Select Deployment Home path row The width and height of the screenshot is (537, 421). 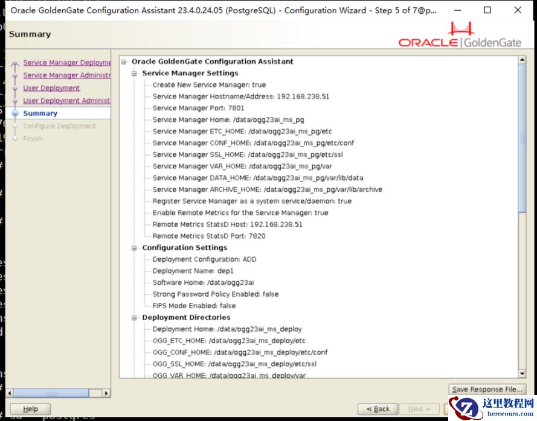coord(227,329)
